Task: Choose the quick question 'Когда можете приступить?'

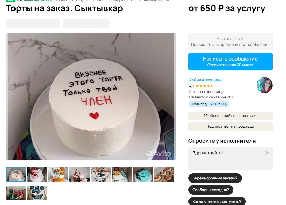Action: coord(217,201)
